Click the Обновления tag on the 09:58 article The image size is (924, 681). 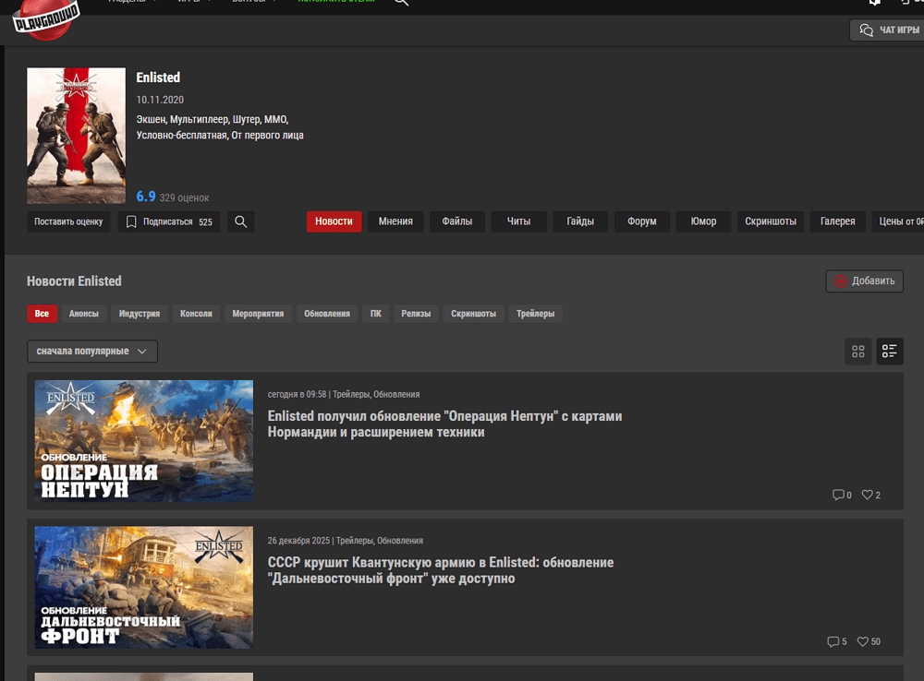pos(396,394)
